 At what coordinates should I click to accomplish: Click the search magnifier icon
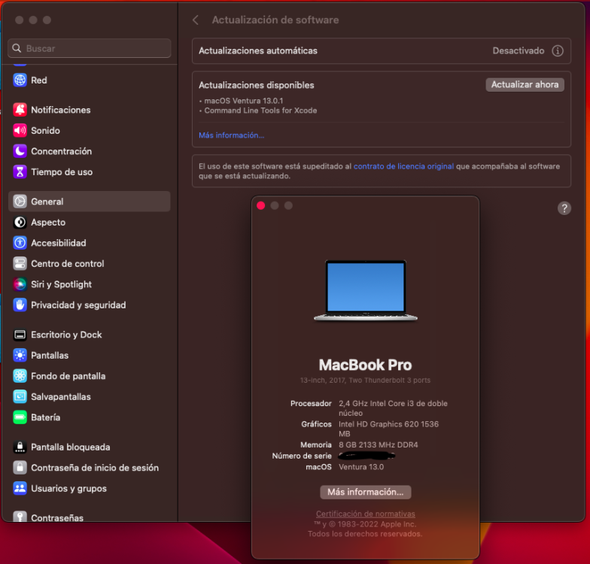click(17, 48)
